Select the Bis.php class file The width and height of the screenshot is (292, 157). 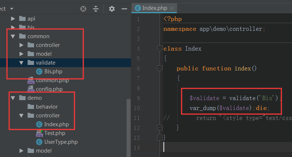53,72
